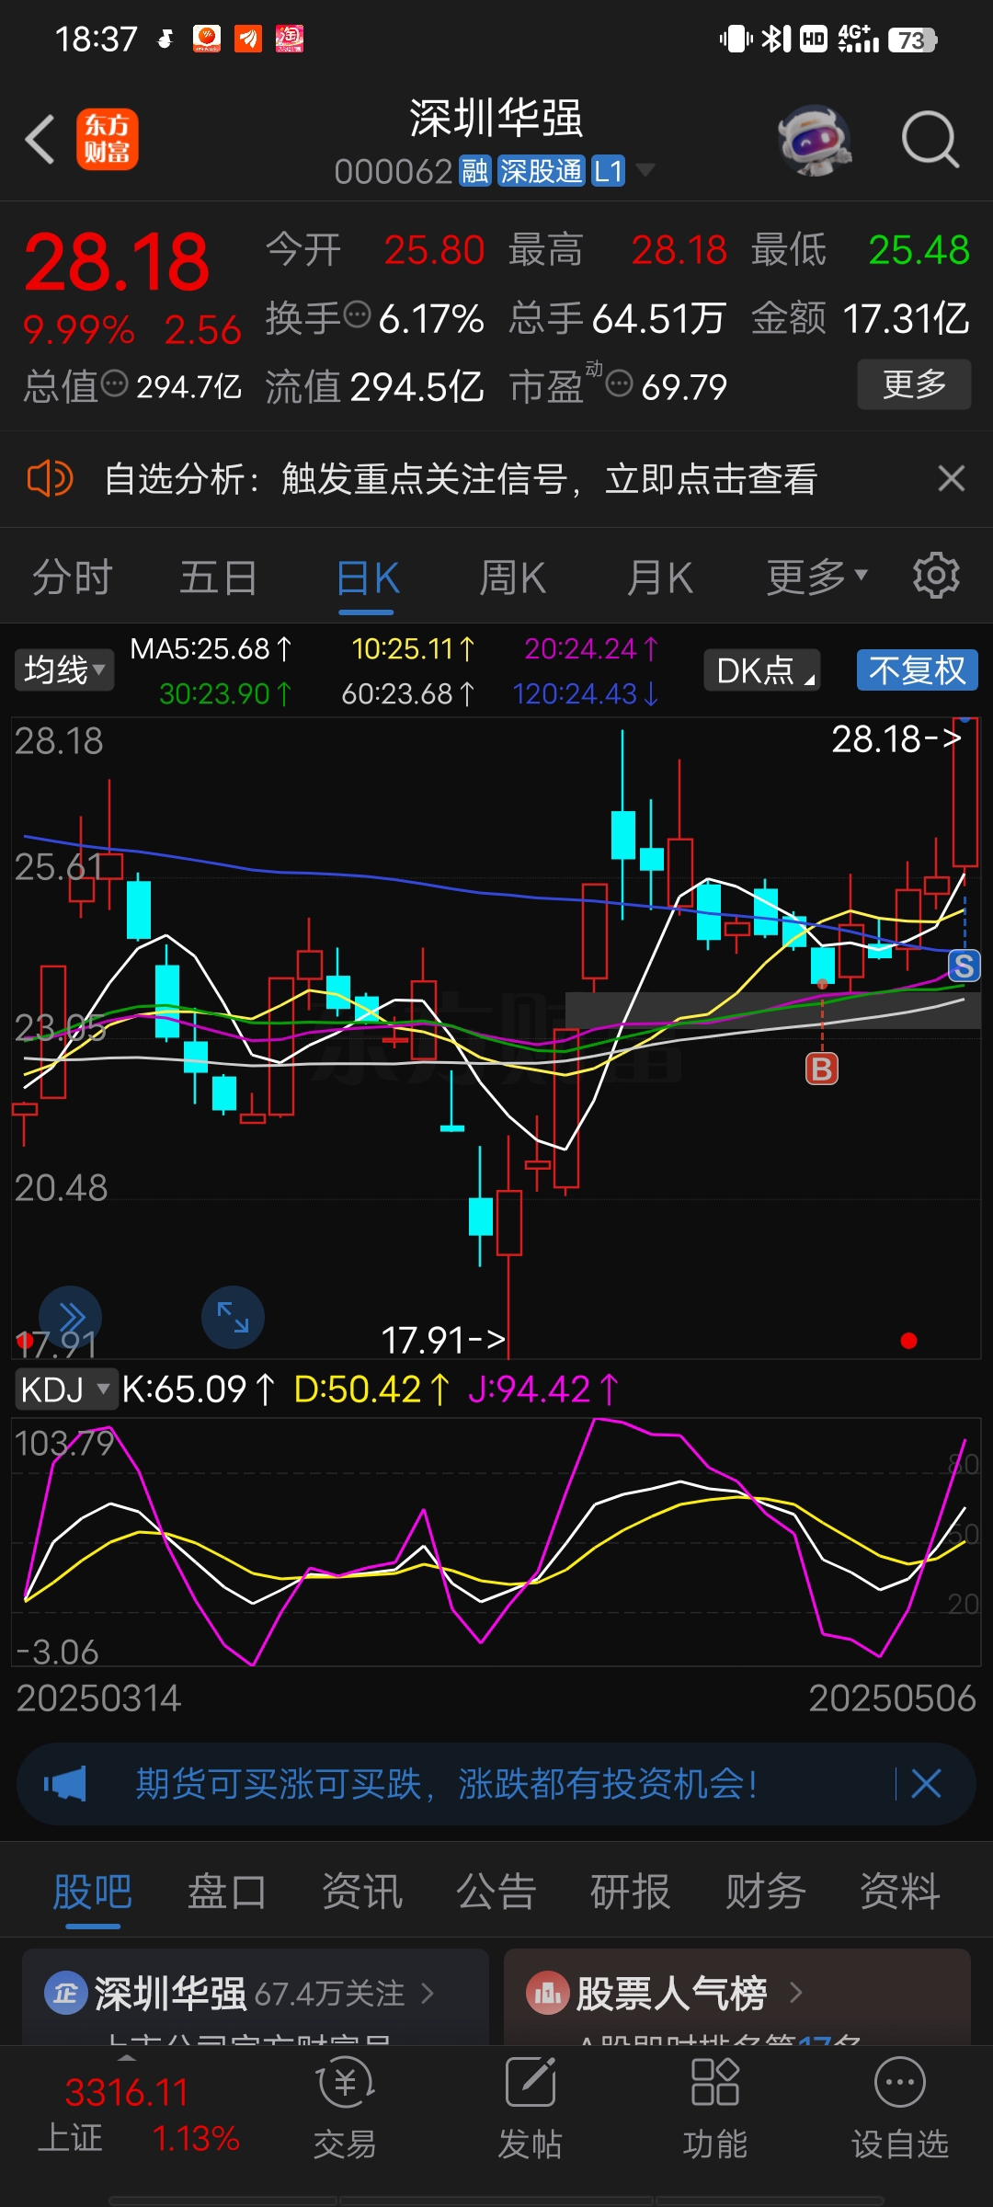Tap 更多 button in quote details
This screenshot has width=993, height=2207.
[x=914, y=383]
